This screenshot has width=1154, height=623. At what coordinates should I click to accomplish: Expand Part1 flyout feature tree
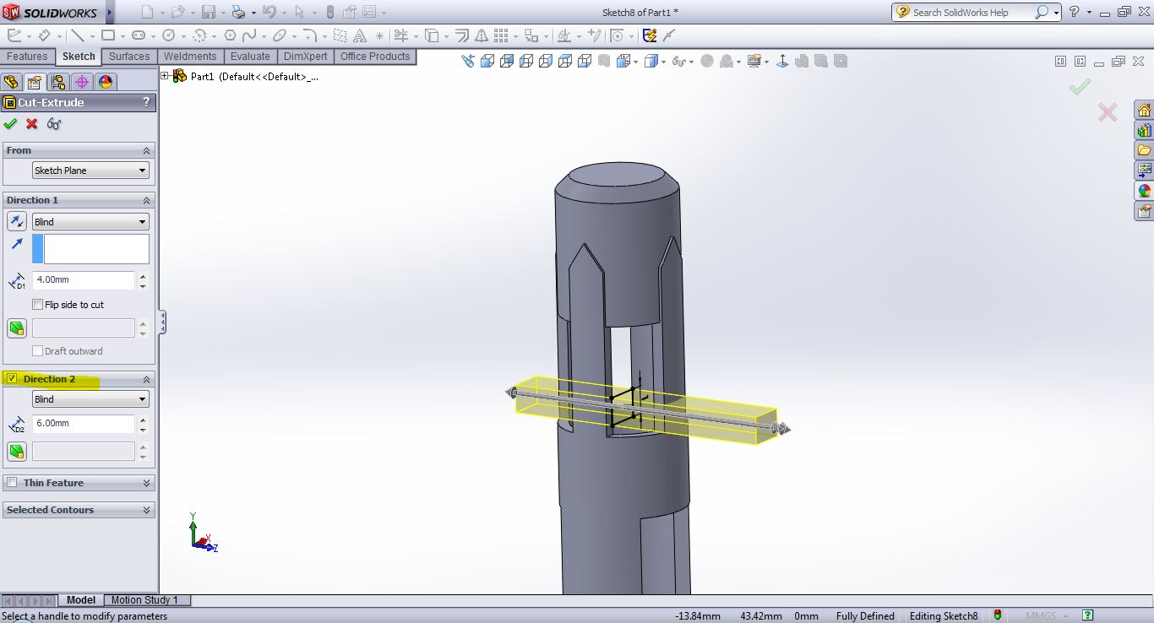point(165,76)
